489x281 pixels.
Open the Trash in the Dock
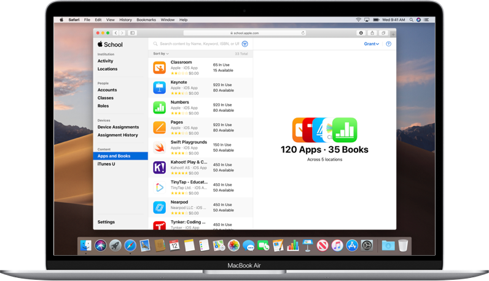coord(403,245)
